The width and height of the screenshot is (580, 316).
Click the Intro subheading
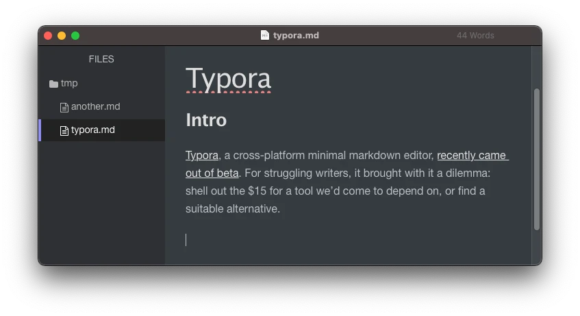point(206,120)
